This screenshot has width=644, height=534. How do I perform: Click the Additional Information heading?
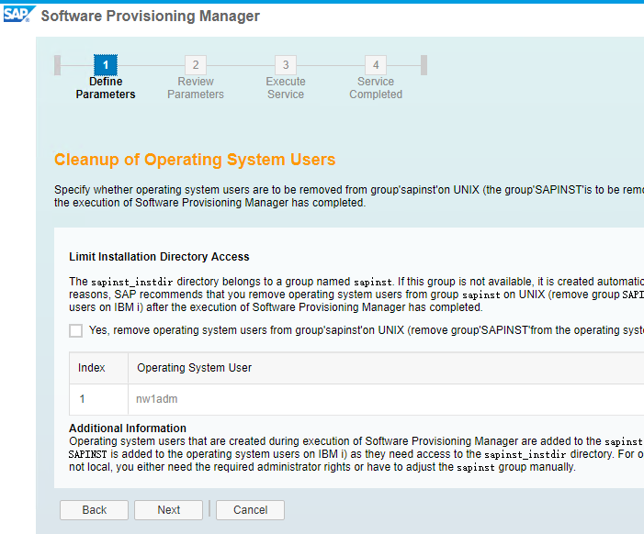coord(128,428)
